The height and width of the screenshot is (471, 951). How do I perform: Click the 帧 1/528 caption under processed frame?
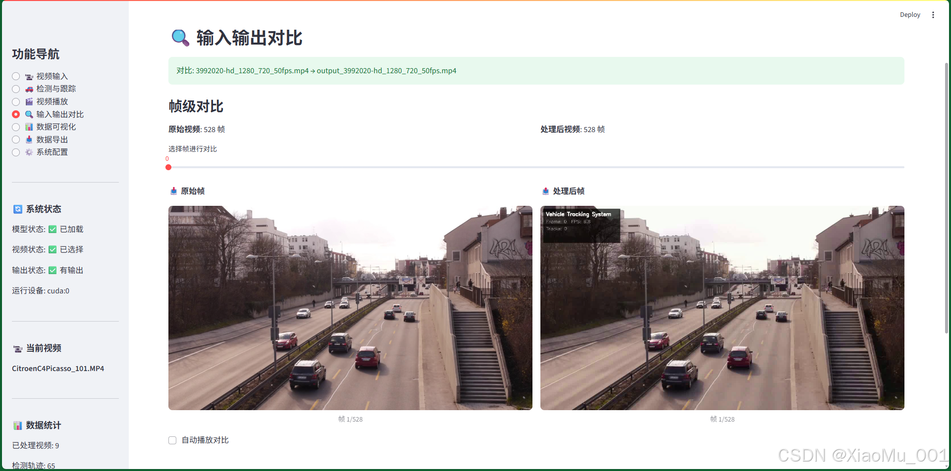[722, 419]
